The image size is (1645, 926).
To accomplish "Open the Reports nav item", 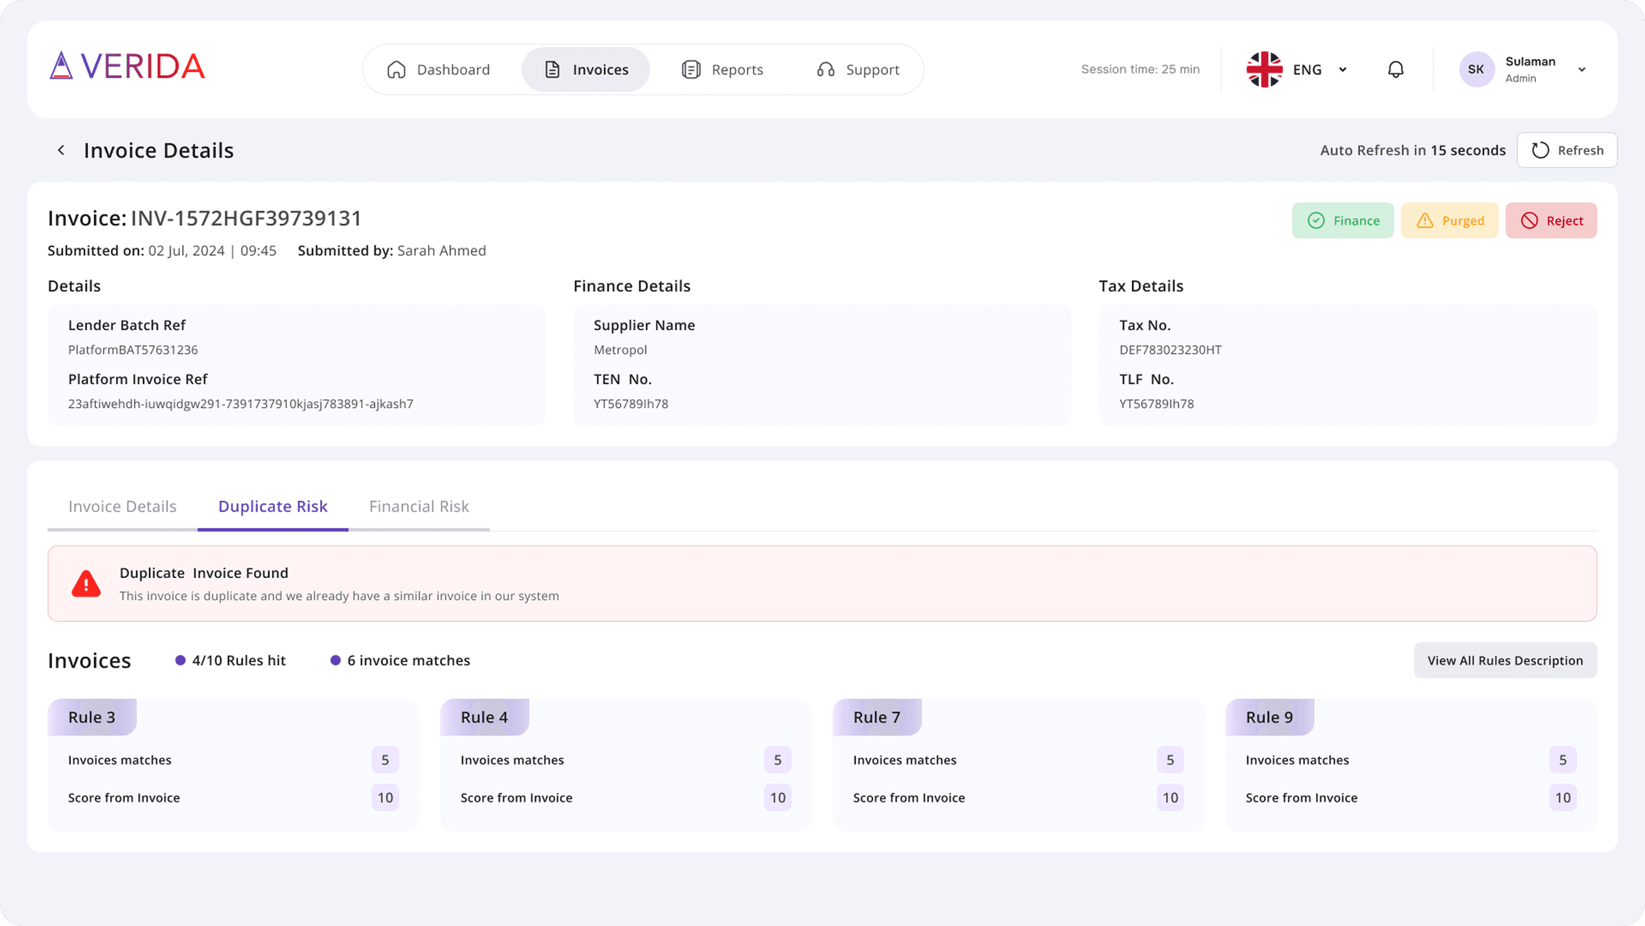I will coord(722,70).
